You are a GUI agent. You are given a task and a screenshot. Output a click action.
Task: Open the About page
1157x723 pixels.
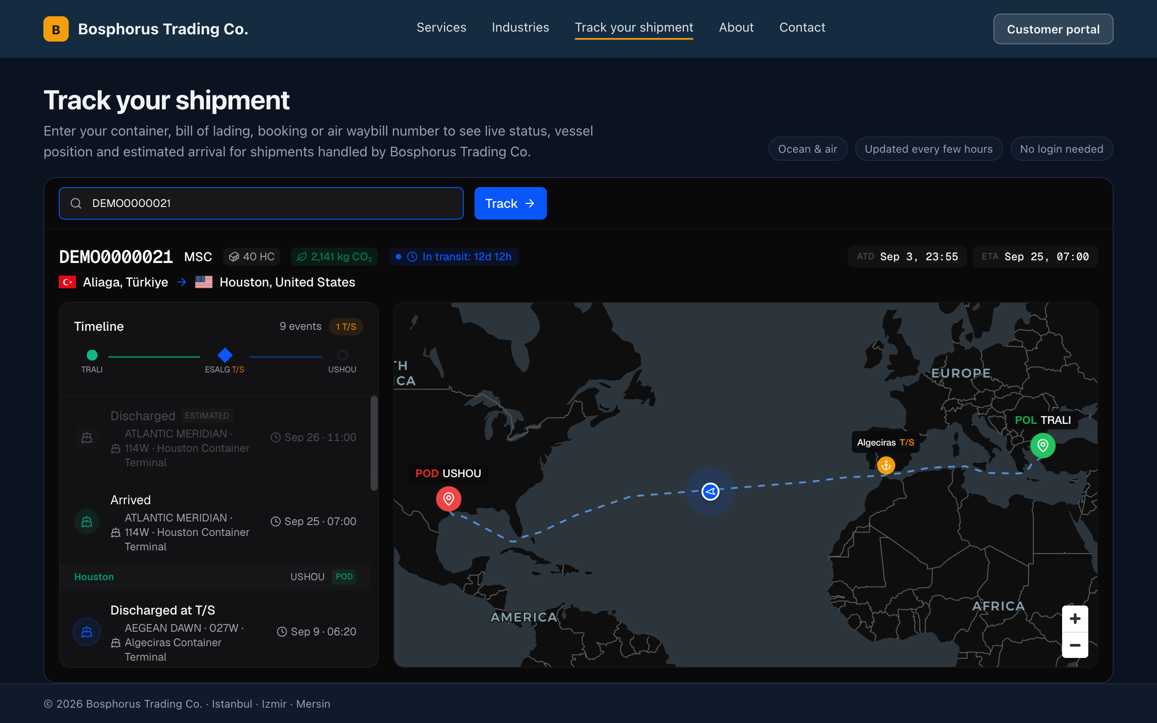tap(736, 28)
